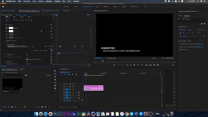Click the Essential Graphics opacity slider
Screen dimensions: 208x117
196,36
